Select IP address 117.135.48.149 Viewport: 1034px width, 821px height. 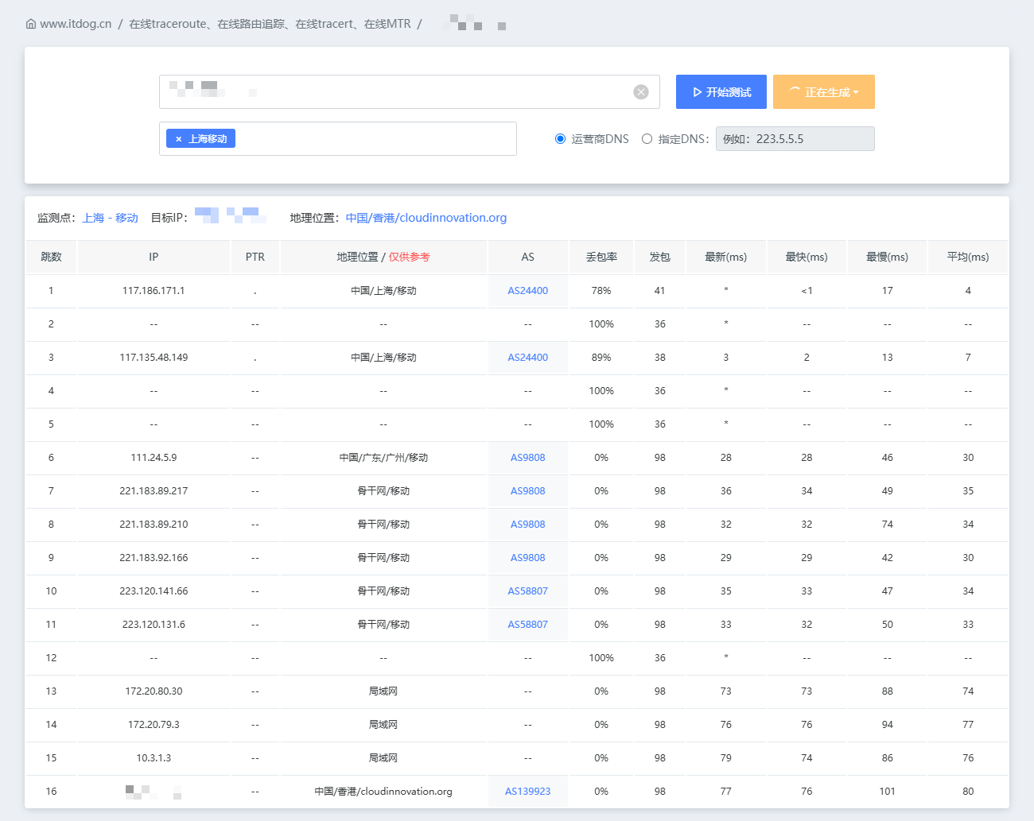point(154,358)
